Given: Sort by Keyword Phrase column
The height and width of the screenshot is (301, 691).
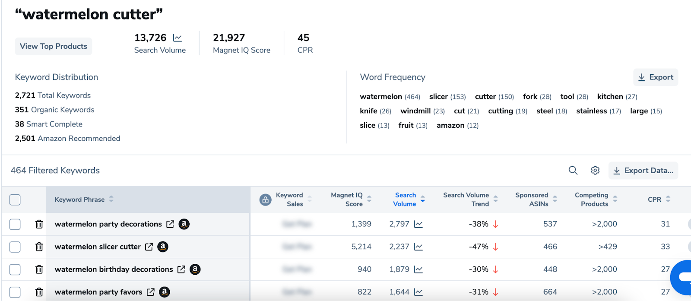Looking at the screenshot, I should click(x=111, y=199).
